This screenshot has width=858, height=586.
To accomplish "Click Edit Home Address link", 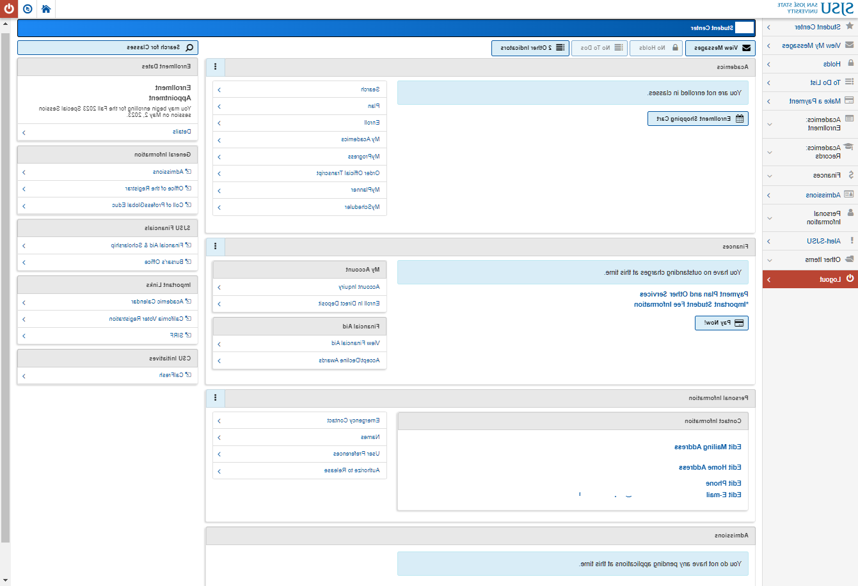I will [710, 467].
